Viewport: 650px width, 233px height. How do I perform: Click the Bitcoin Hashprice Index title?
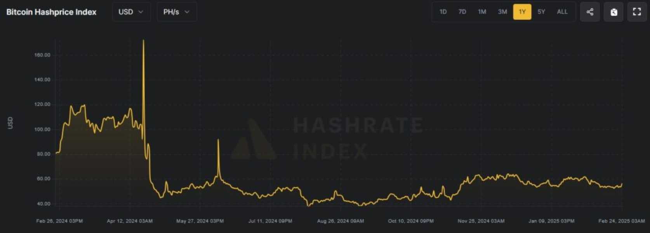(x=51, y=12)
